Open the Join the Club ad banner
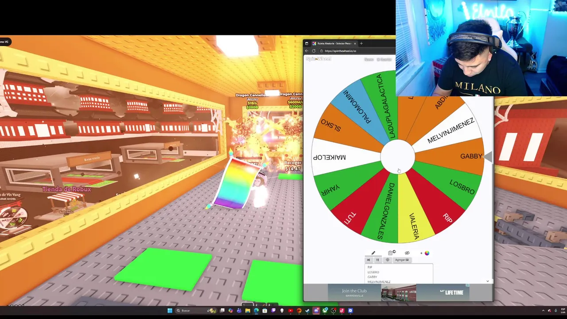The image size is (567, 319). [399, 292]
